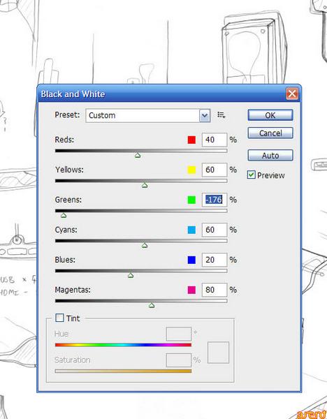
Task: Focus the Blues percentage input field
Action: pos(215,260)
